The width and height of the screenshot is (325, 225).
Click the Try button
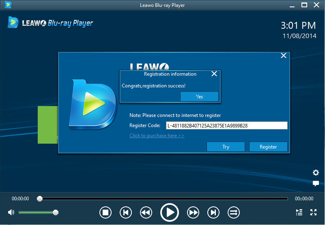click(226, 147)
